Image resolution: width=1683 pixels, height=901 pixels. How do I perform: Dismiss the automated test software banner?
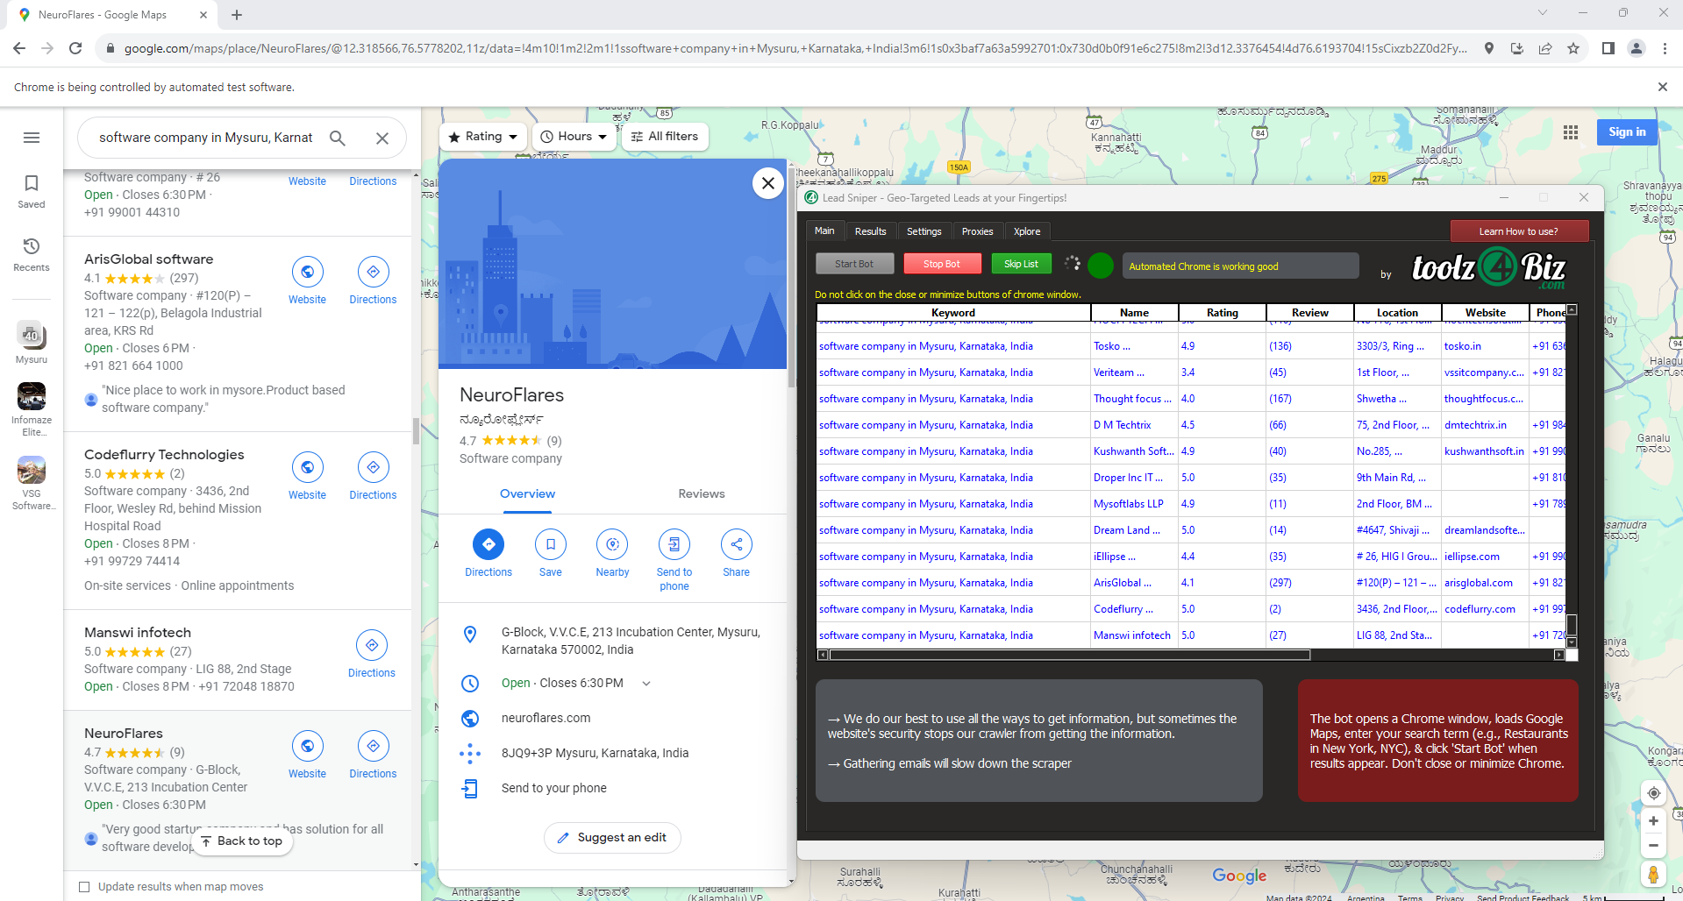coord(1662,87)
